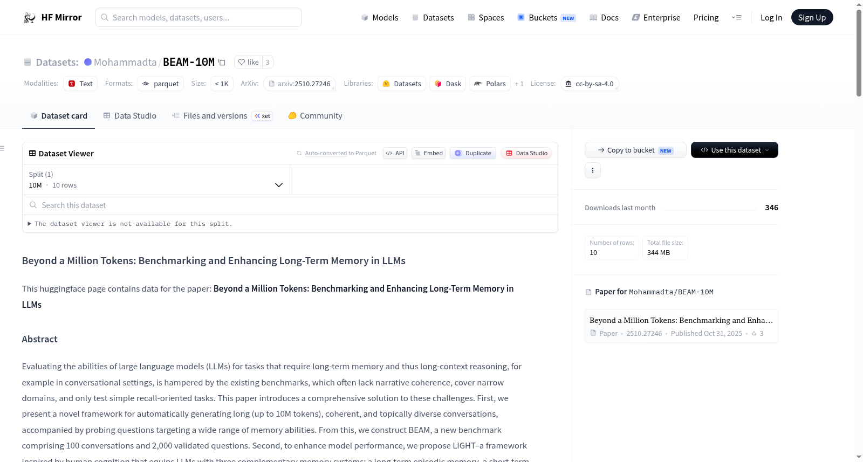This screenshot has height=462, width=863.
Task: Open Datasets in the top navigation
Action: (x=433, y=18)
